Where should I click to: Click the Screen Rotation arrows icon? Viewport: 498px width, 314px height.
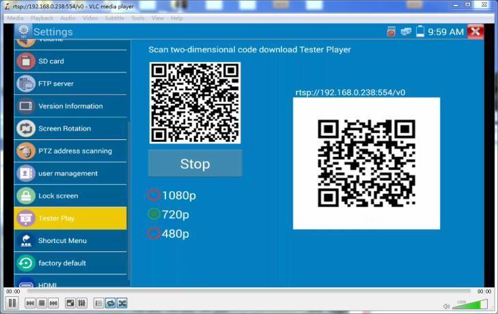click(26, 128)
